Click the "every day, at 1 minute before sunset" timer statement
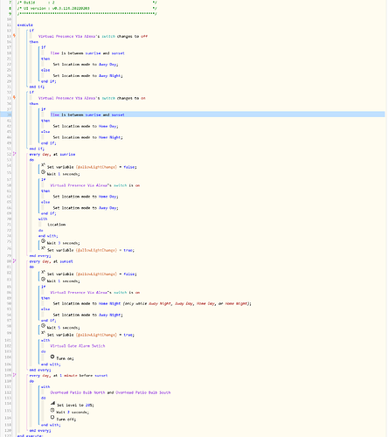The image size is (389, 437). pyautogui.click(x=68, y=376)
